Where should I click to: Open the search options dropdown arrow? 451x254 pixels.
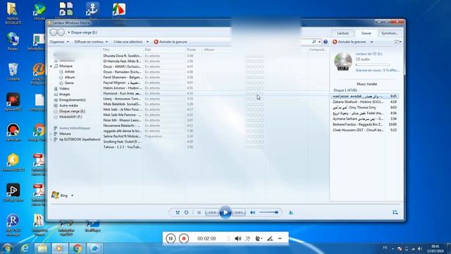click(x=319, y=42)
